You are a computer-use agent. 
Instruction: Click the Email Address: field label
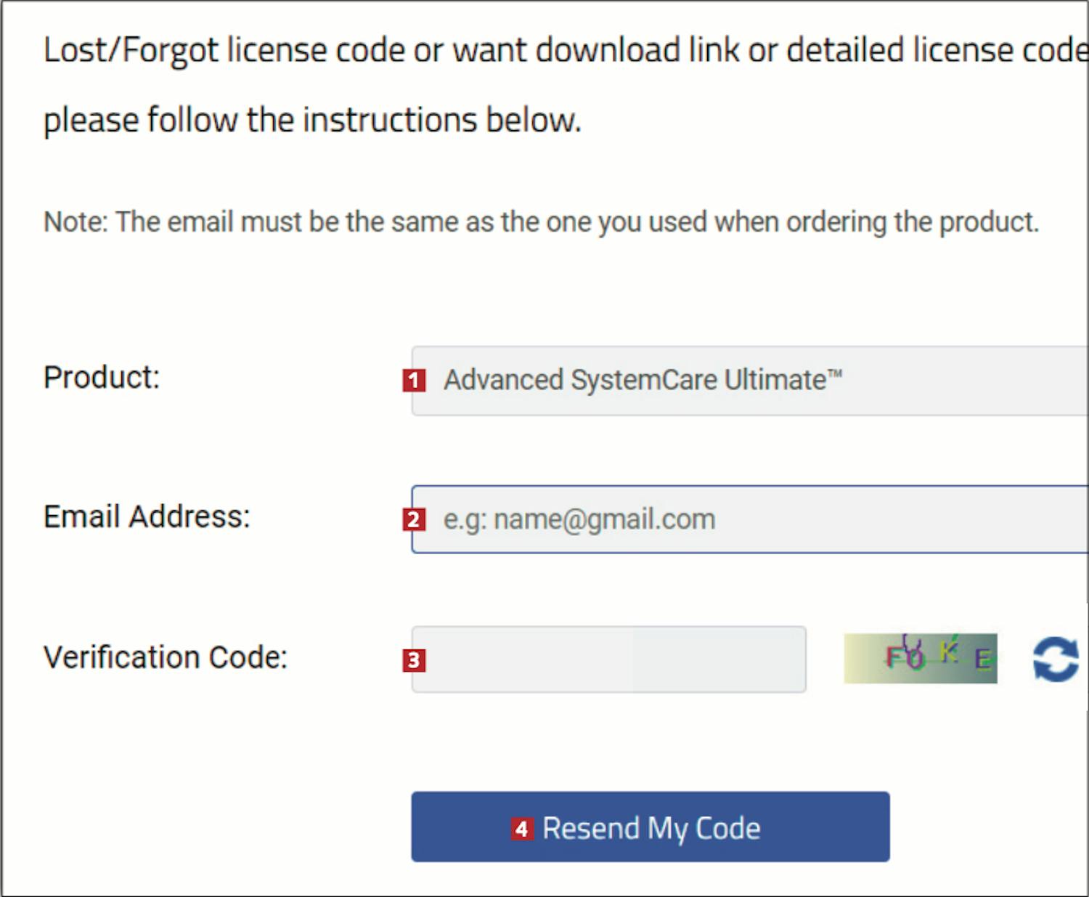point(147,517)
